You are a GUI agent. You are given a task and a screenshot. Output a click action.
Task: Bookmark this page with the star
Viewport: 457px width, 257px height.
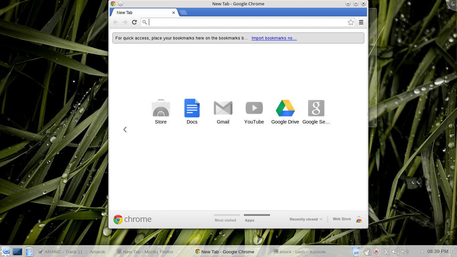tap(351, 22)
